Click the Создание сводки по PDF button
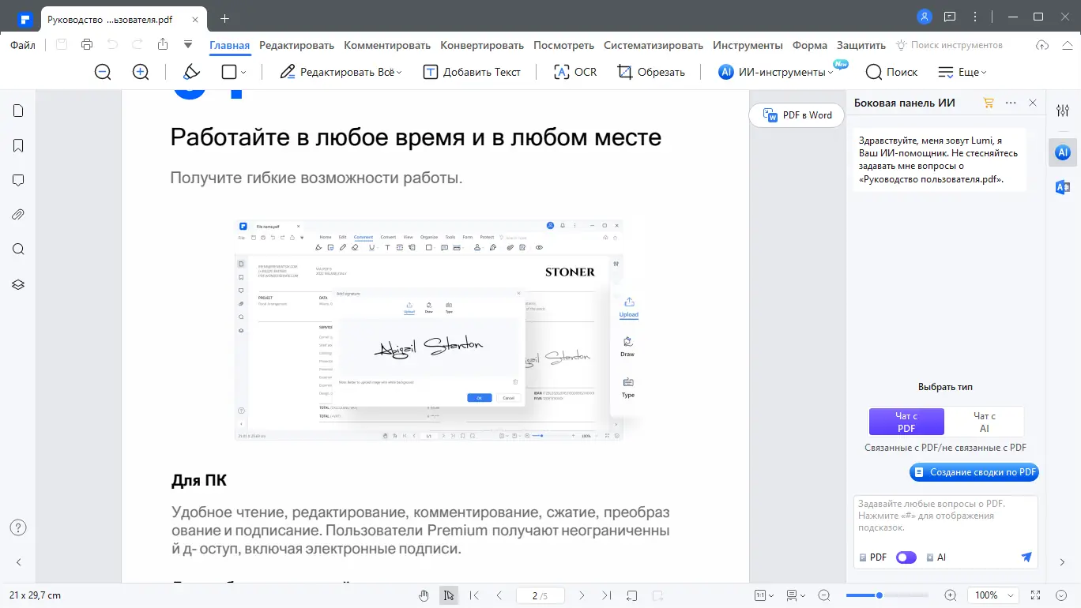This screenshot has width=1081, height=608. coord(974,471)
